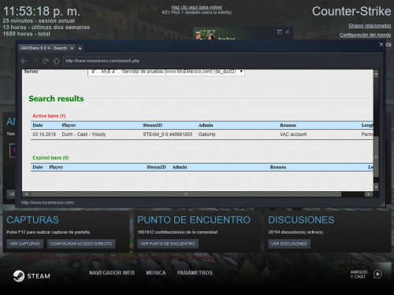Open the browser home page icon
The image size is (394, 295).
click(x=57, y=61)
